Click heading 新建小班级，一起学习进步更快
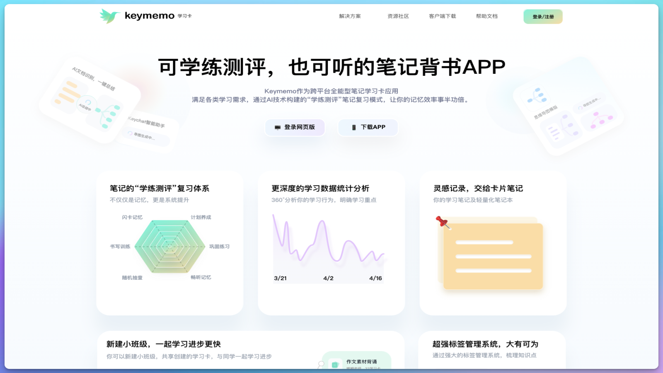The width and height of the screenshot is (663, 373). (x=164, y=344)
